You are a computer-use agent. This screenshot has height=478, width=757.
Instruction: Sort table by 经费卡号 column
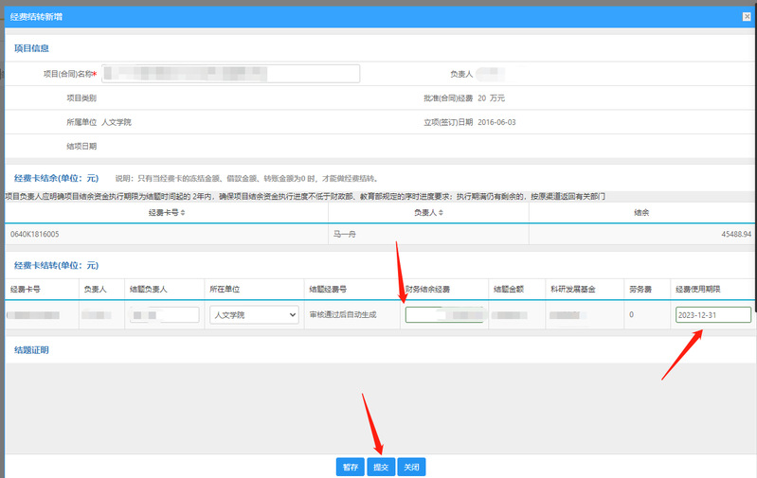pos(167,213)
